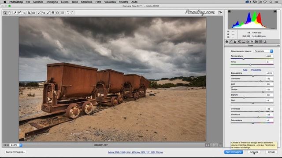The width and height of the screenshot is (282, 158).
Task: Rotate image 90° clockwise
Action: click(x=72, y=13)
